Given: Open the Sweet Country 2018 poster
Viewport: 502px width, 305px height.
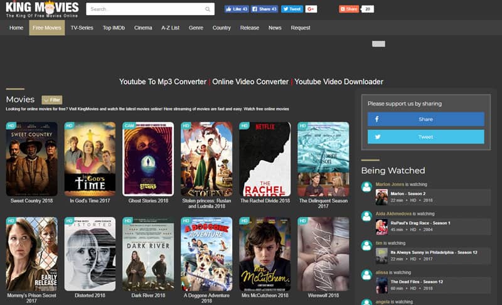Looking at the screenshot, I should 31,159.
